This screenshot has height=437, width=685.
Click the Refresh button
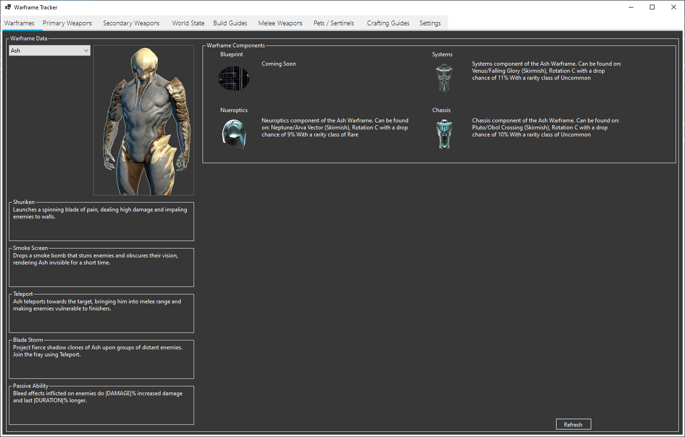(x=573, y=424)
